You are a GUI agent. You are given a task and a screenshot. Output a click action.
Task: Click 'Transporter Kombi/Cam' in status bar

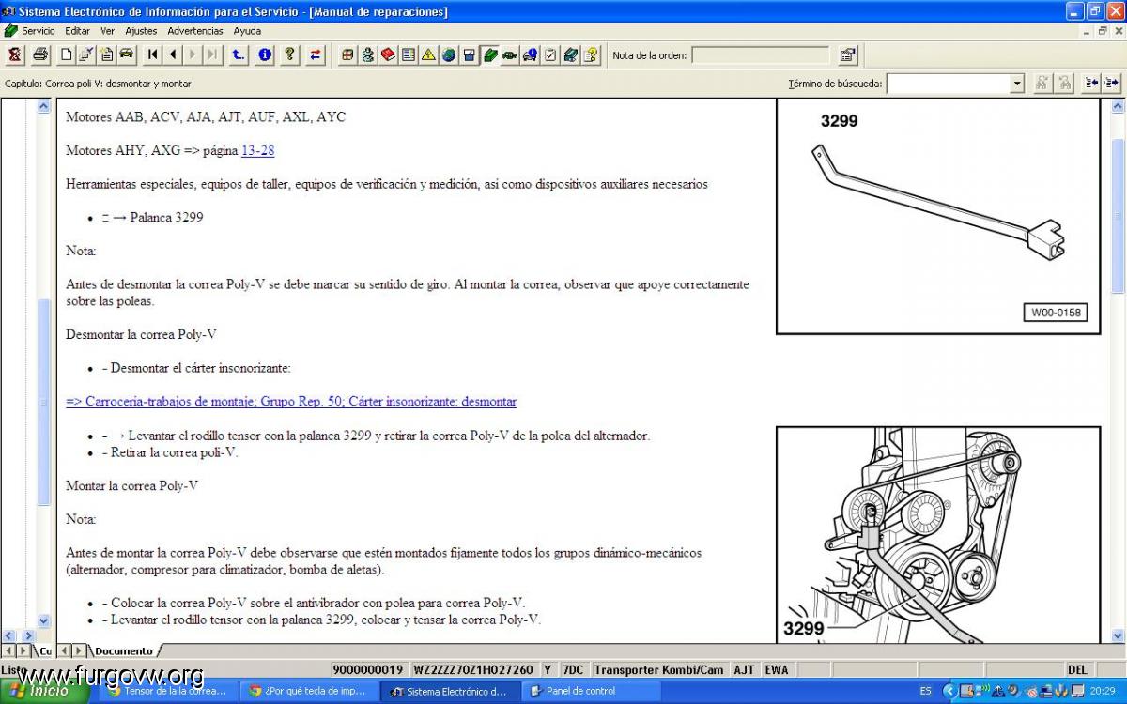click(658, 670)
